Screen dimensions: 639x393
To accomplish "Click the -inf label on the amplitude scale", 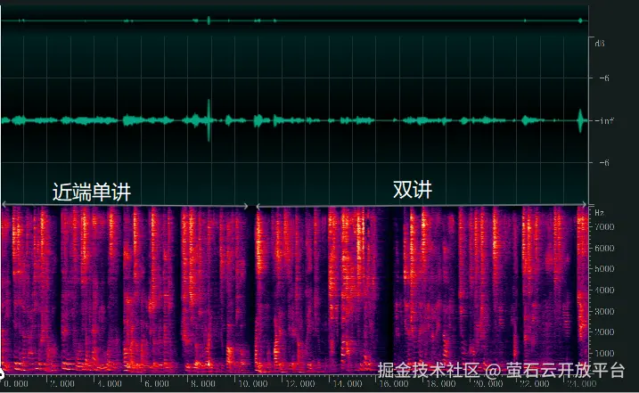I will [604, 120].
